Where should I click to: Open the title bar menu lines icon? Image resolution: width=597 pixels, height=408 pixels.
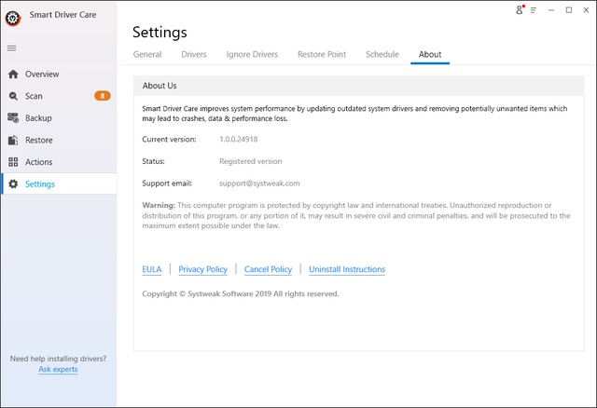[534, 10]
